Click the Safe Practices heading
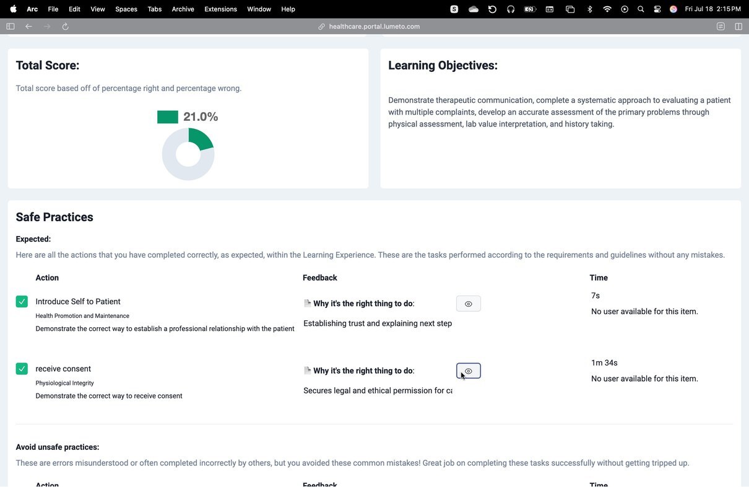Image resolution: width=749 pixels, height=487 pixels. (54, 217)
